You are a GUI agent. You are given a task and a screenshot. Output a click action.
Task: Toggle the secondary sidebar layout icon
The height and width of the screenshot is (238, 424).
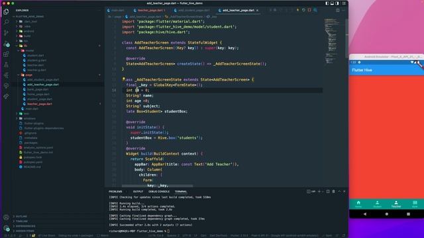pos(337,3)
